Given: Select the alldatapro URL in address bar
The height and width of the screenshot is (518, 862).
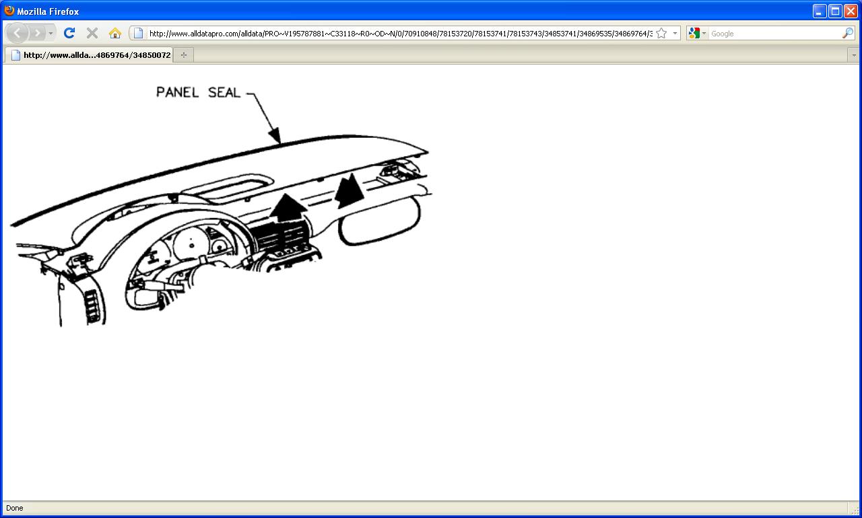Looking at the screenshot, I should [400, 33].
